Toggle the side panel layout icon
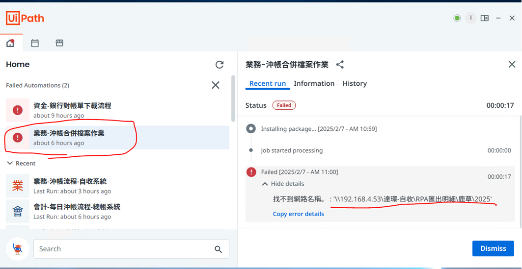Image resolution: width=522 pixels, height=269 pixels. [485, 18]
